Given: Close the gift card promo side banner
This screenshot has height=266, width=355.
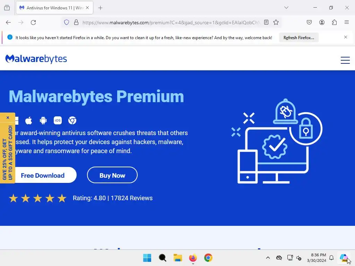Looking at the screenshot, I should pyautogui.click(x=8, y=118).
